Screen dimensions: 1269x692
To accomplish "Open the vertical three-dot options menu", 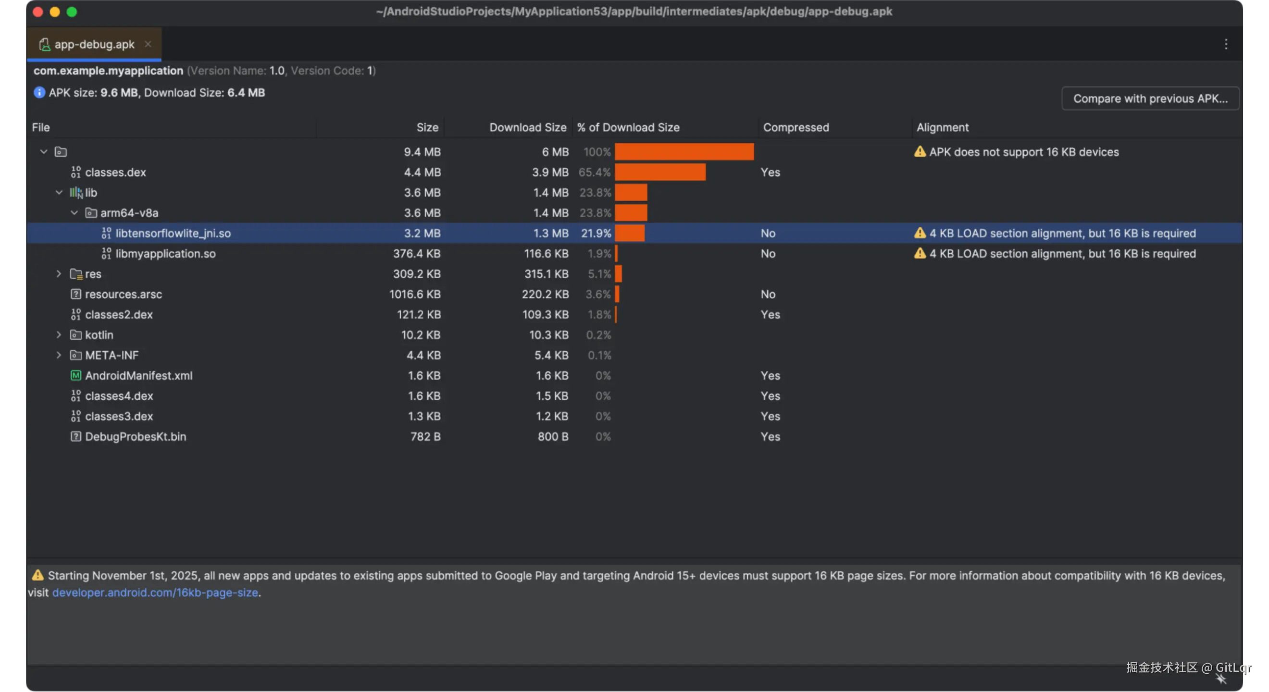I will (x=1226, y=44).
